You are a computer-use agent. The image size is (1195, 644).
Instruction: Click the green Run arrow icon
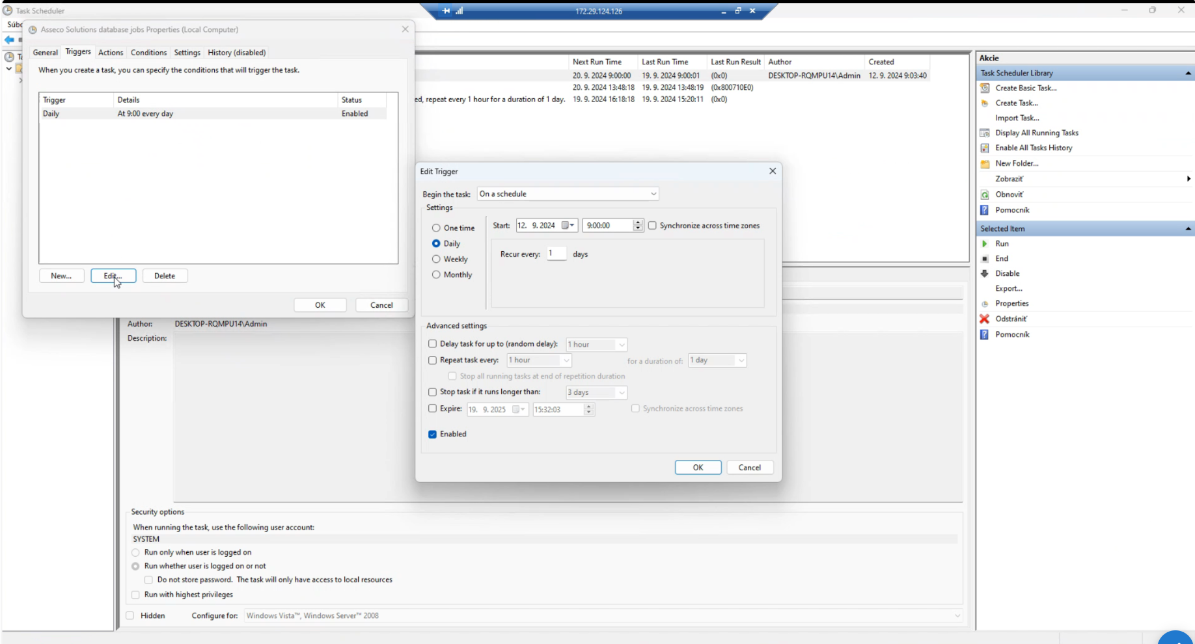985,244
